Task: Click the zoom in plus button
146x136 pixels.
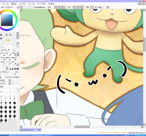Action: click(61, 7)
